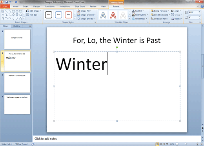Switch to the Slide Show ribbon tab
Screen dimensions: 204x146
click(80, 6)
